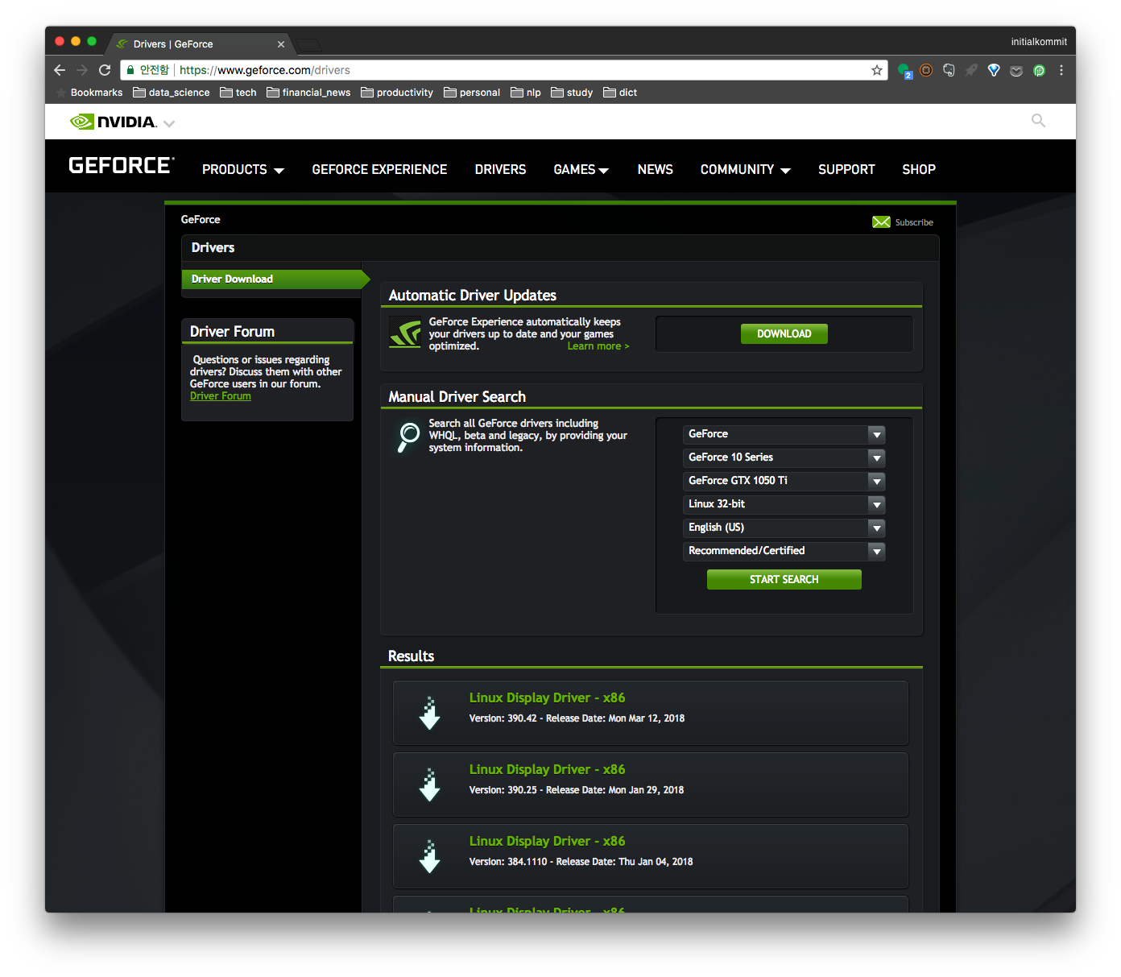Click the Driver Forum link
1121x977 pixels.
(221, 396)
